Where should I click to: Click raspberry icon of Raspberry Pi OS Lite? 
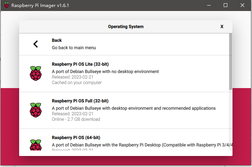coord(36,73)
